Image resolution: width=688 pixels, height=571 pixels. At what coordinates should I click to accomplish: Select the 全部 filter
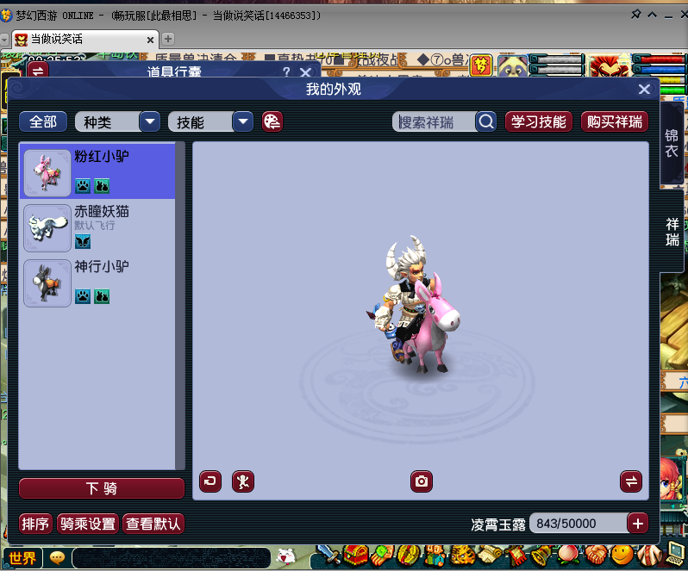tap(43, 121)
